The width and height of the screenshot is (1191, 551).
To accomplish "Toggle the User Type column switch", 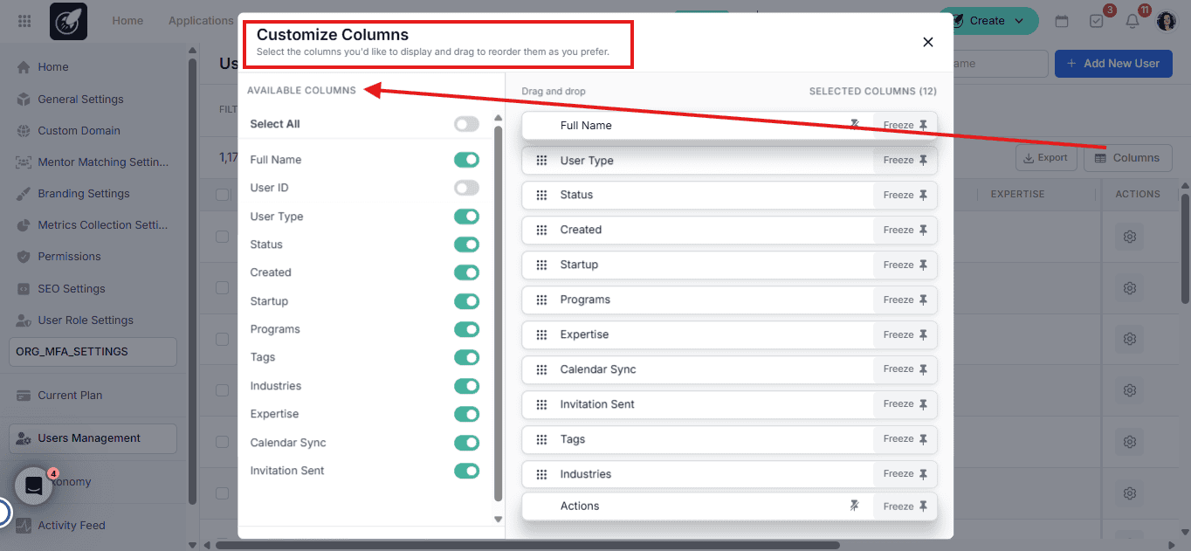I will click(x=466, y=217).
